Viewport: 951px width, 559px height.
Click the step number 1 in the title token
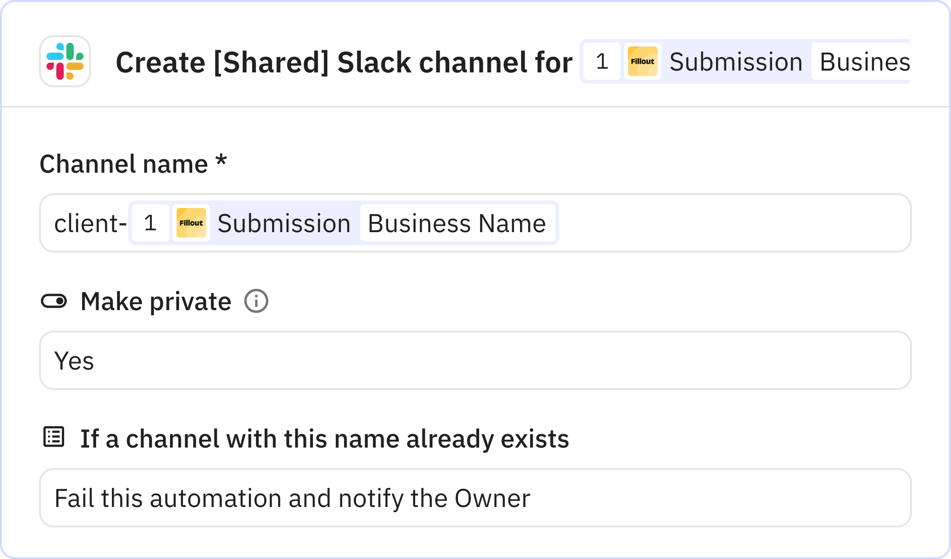click(602, 61)
